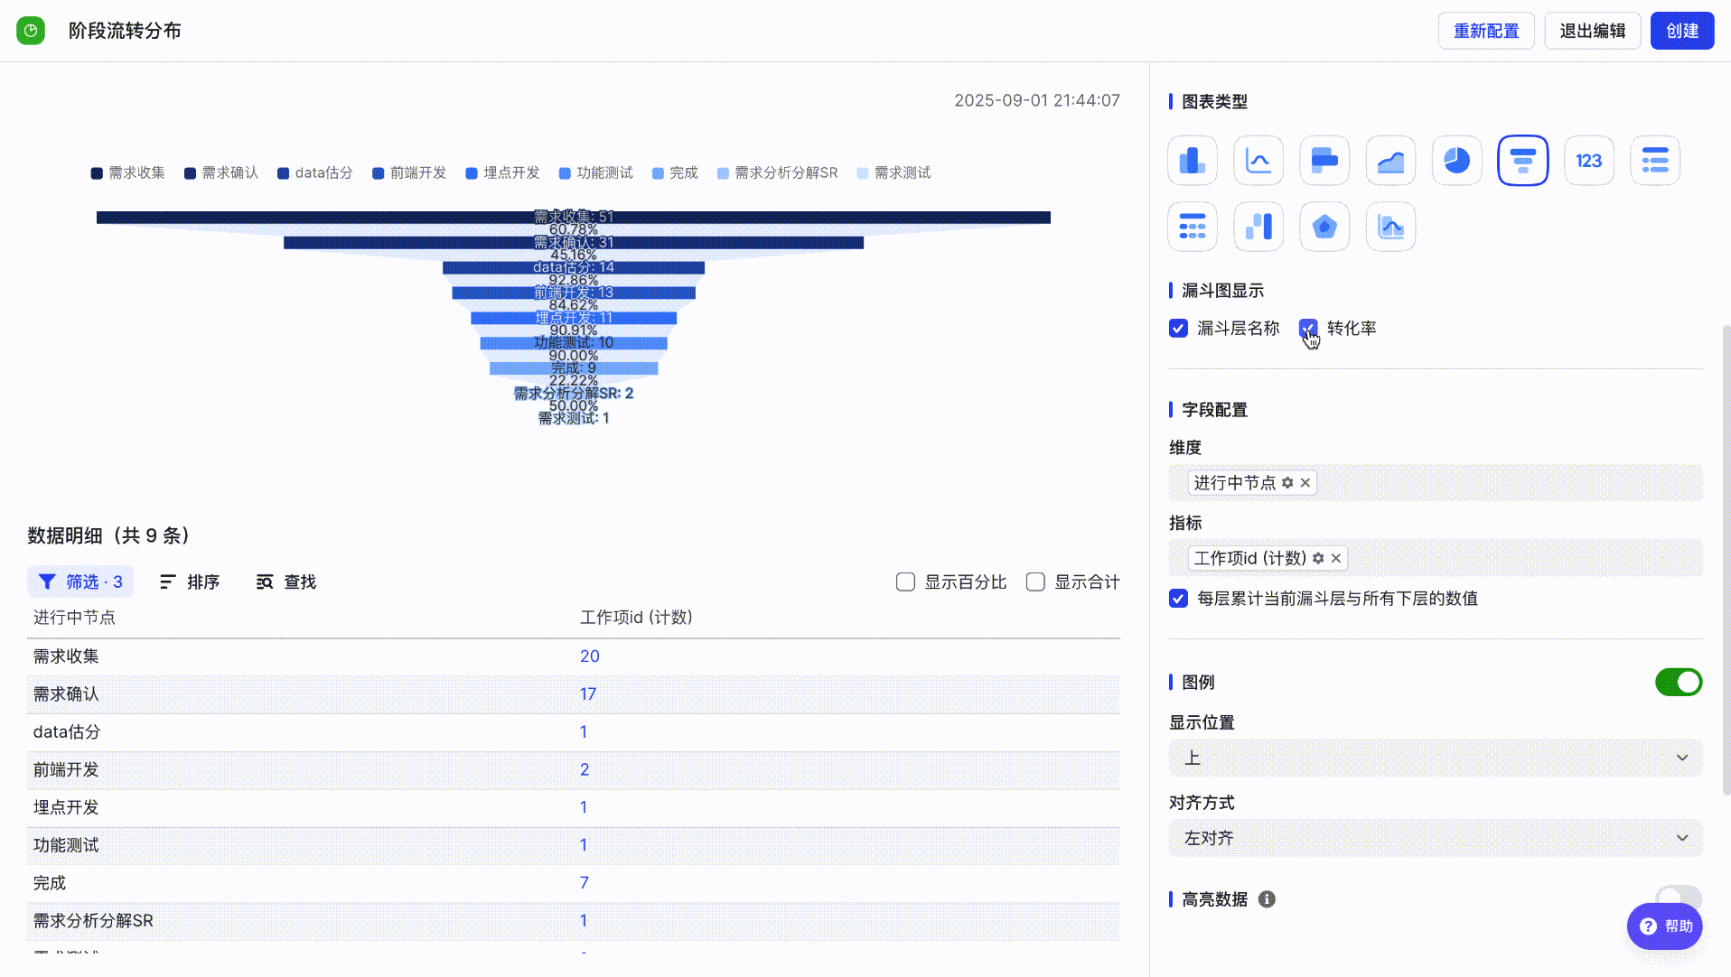Open the 排序 sort option
Image resolution: width=1731 pixels, height=977 pixels.
pyautogui.click(x=190, y=582)
